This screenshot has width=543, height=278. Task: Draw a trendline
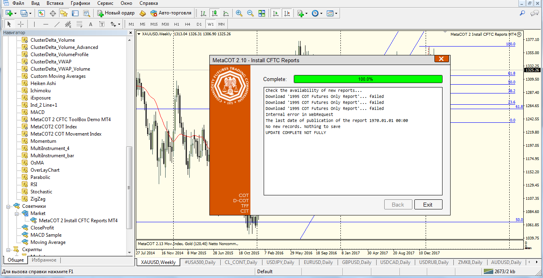click(x=57, y=24)
